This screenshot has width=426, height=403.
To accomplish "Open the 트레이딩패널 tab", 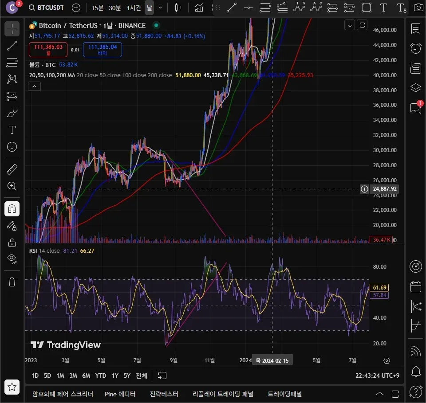I will [285, 394].
